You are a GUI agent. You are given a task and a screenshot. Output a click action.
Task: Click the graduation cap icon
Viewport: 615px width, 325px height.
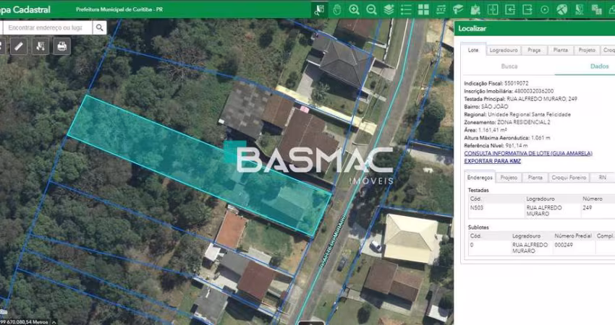click(458, 9)
